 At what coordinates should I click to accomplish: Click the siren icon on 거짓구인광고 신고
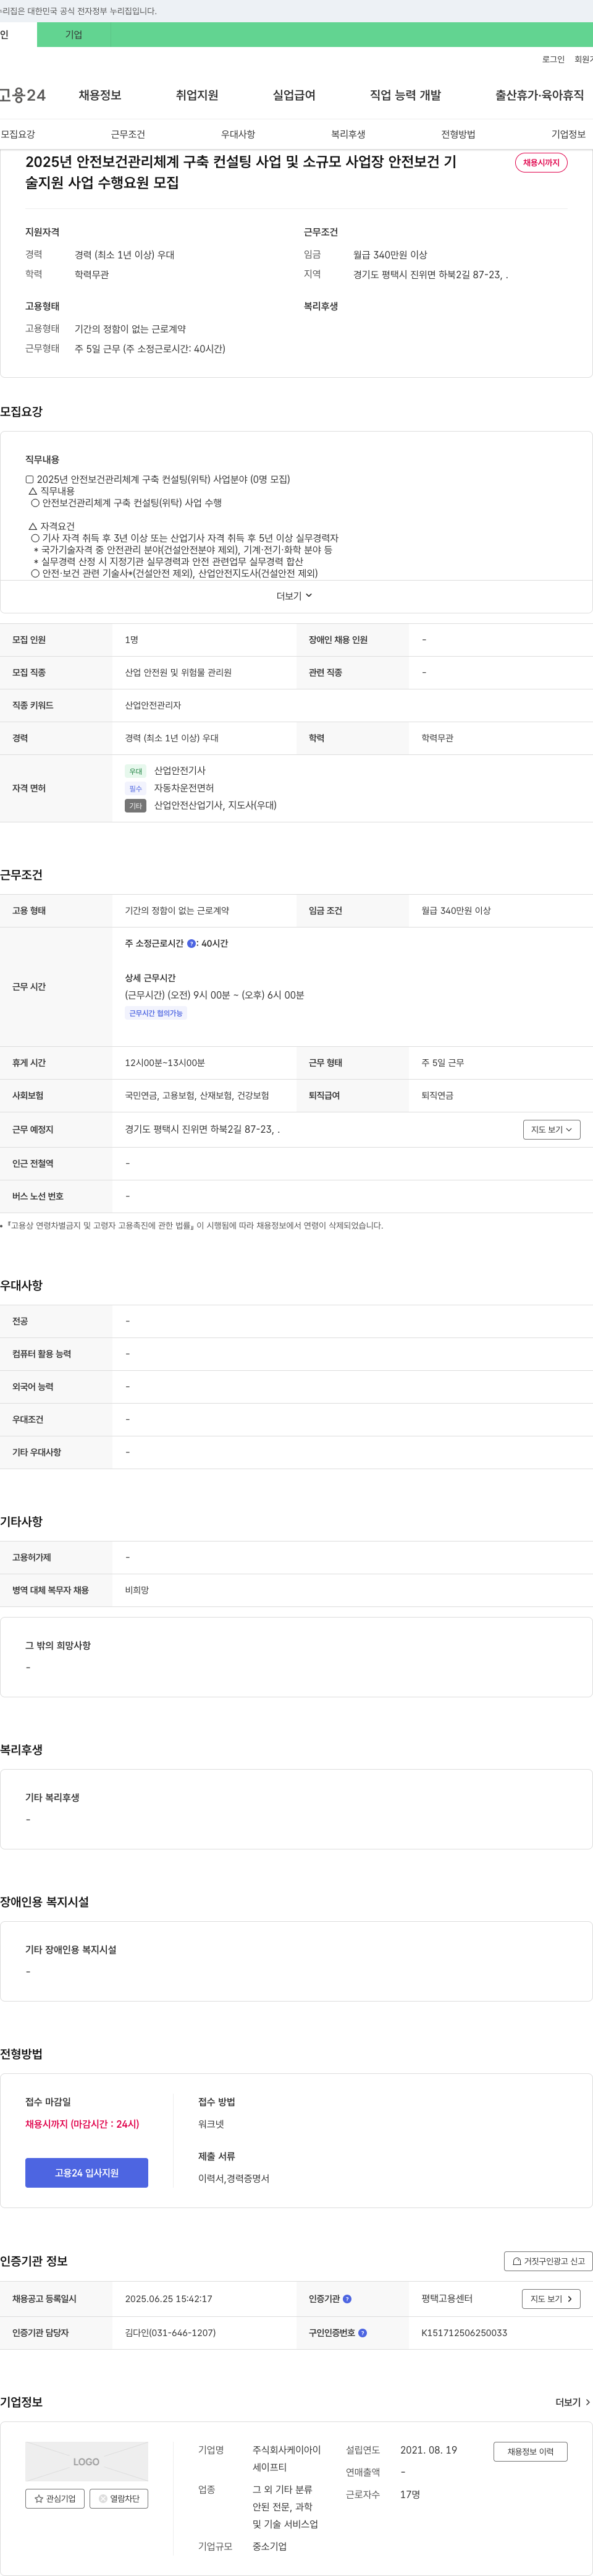tap(517, 2260)
